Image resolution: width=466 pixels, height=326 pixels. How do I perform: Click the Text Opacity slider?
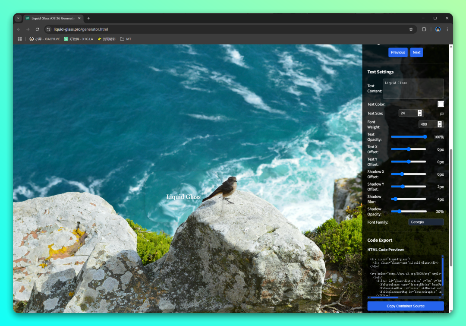click(408, 137)
